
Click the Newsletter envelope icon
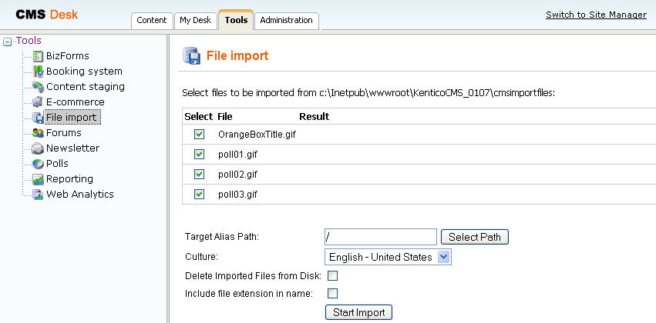[38, 148]
